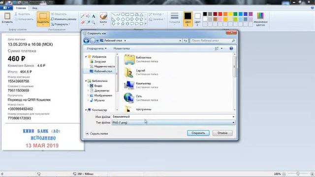This screenshot has width=315, height=177.
Task: Refresh the folder location in the dialog
Action: pyautogui.click(x=185, y=40)
